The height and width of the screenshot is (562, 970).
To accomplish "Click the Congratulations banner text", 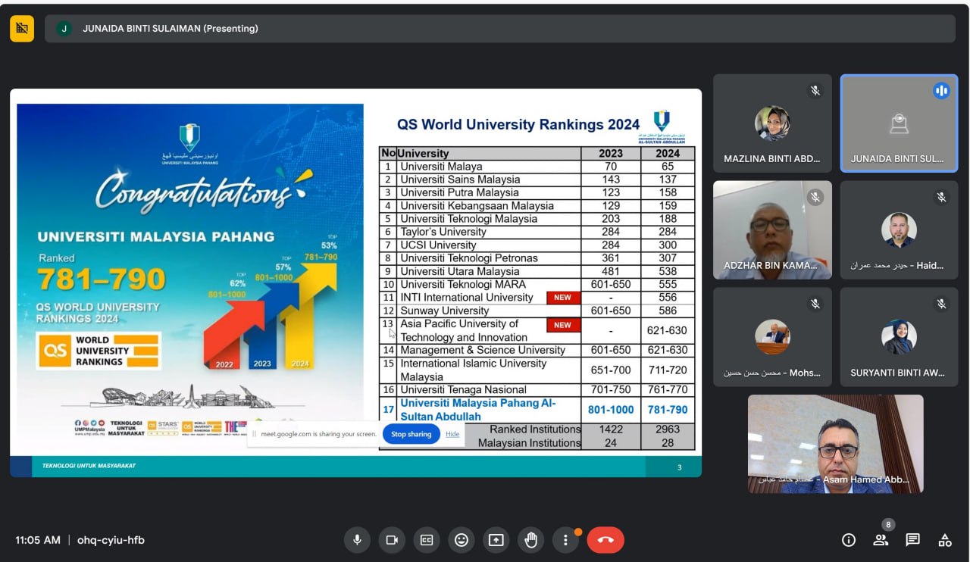I will 194,191.
